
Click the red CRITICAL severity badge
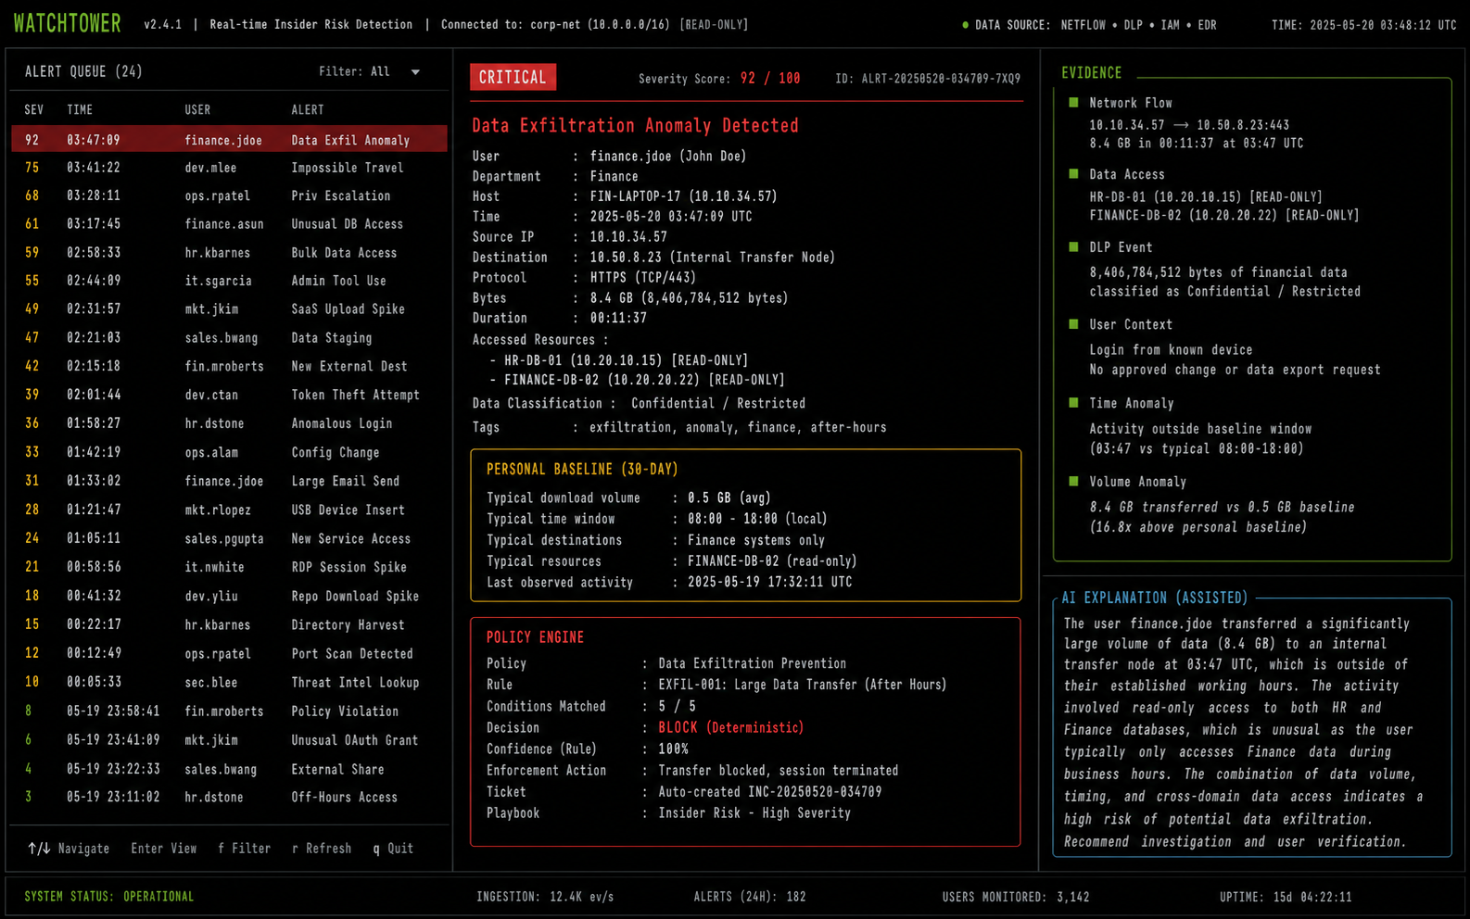pos(513,78)
